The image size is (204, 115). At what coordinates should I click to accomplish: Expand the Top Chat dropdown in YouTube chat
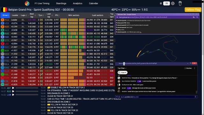[122, 68]
